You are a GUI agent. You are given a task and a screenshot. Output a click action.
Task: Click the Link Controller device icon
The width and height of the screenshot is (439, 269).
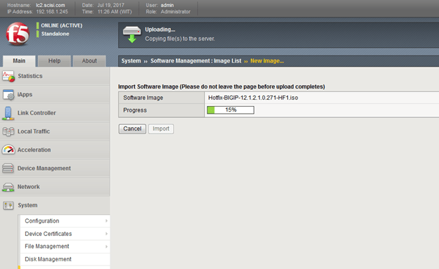tap(8, 113)
